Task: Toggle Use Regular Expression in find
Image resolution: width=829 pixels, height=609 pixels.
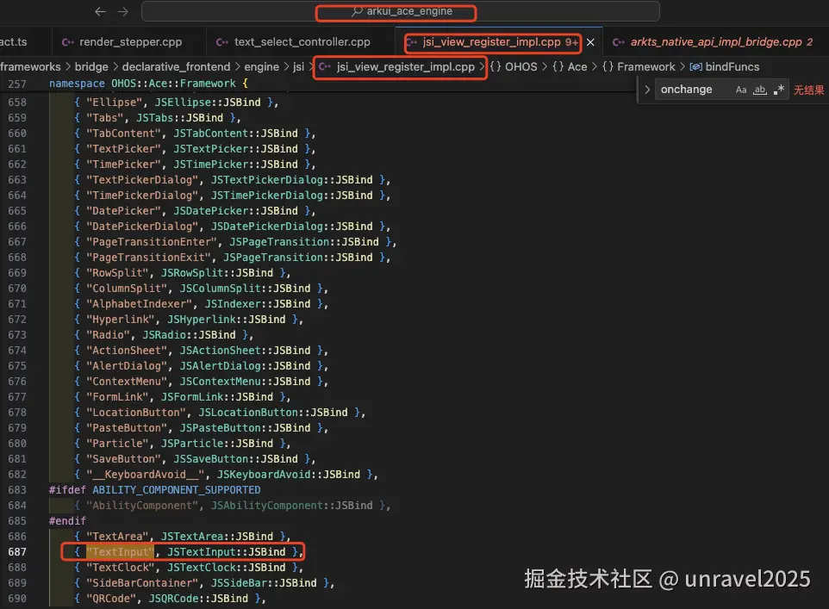Action: (x=778, y=90)
